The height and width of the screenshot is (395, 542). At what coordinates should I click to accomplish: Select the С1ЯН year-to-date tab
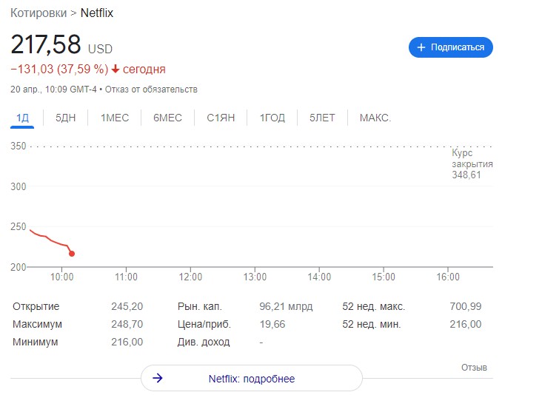(x=221, y=118)
